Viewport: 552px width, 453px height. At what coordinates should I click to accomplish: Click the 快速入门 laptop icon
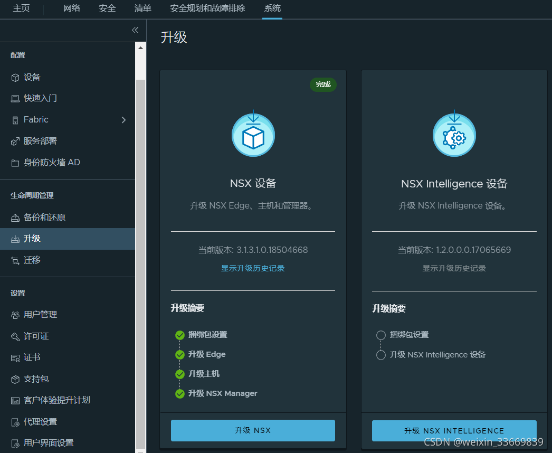point(15,99)
